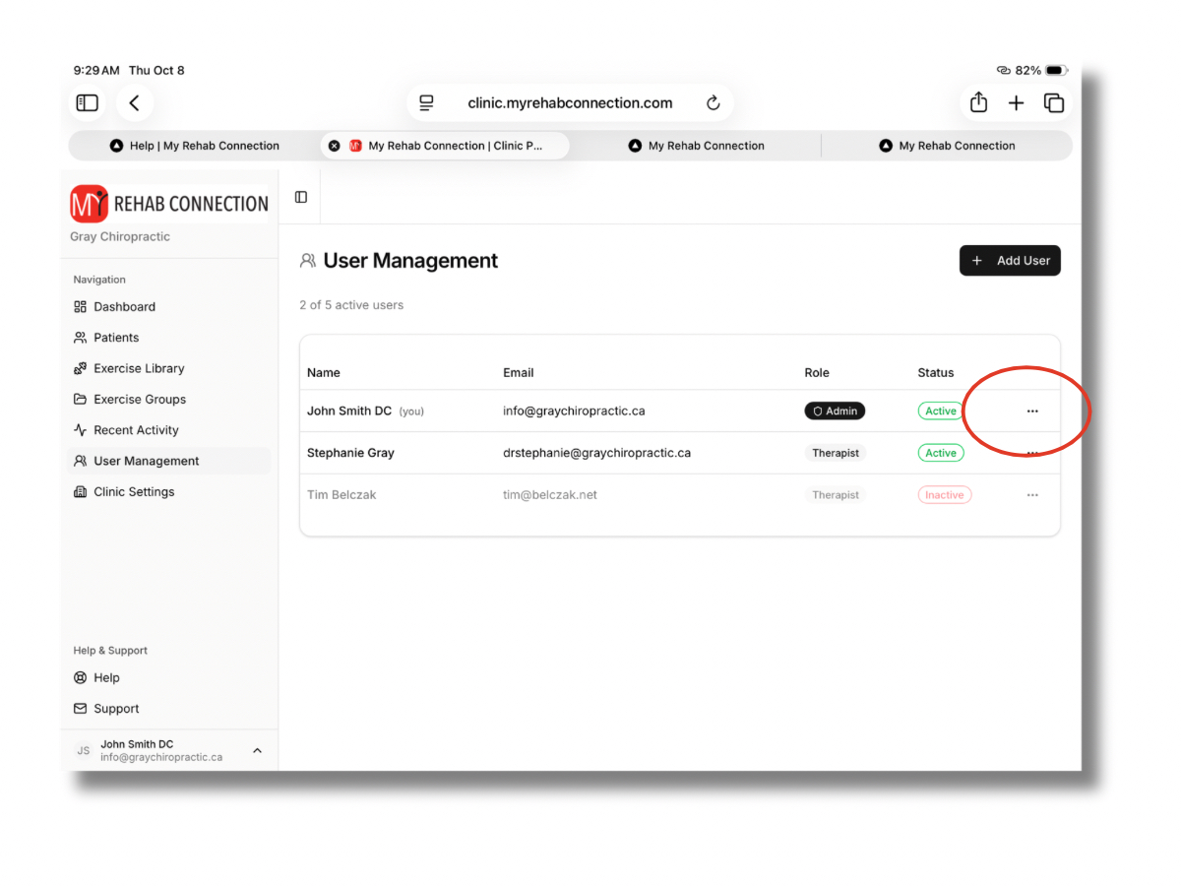Click email tim@belczak.net
The image size is (1181, 886).
click(550, 494)
